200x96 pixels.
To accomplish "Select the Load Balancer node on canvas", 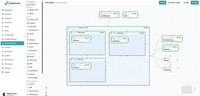I will [x=109, y=15].
